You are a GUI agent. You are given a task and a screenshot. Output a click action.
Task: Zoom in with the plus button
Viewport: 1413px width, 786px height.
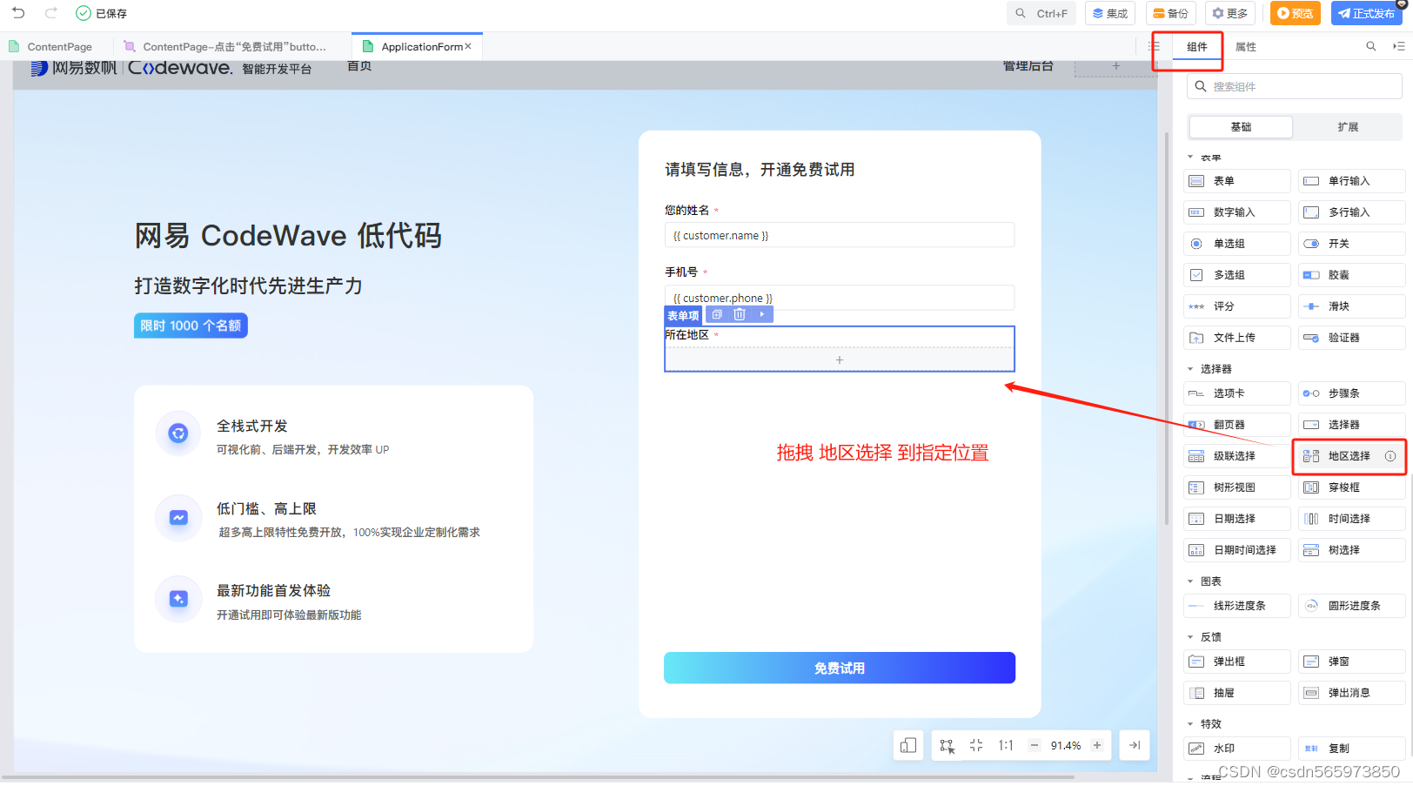(1097, 745)
